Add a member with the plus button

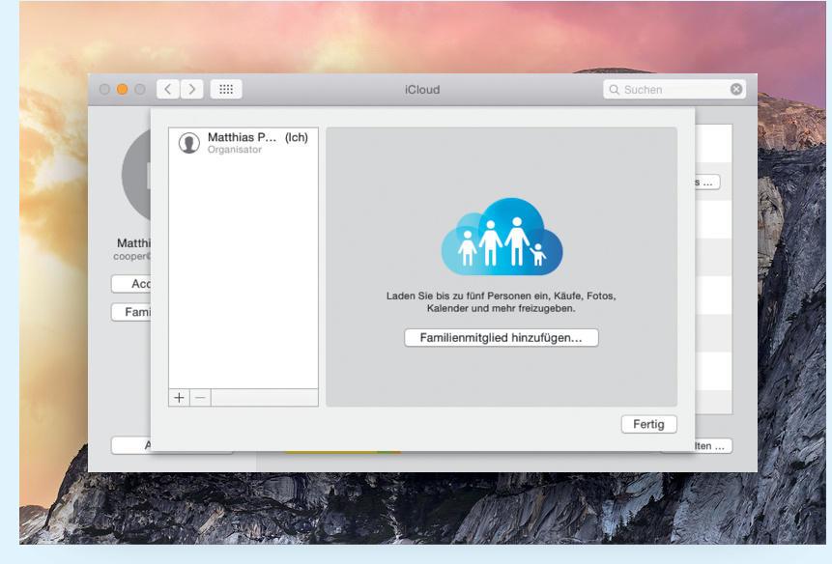coord(180,398)
